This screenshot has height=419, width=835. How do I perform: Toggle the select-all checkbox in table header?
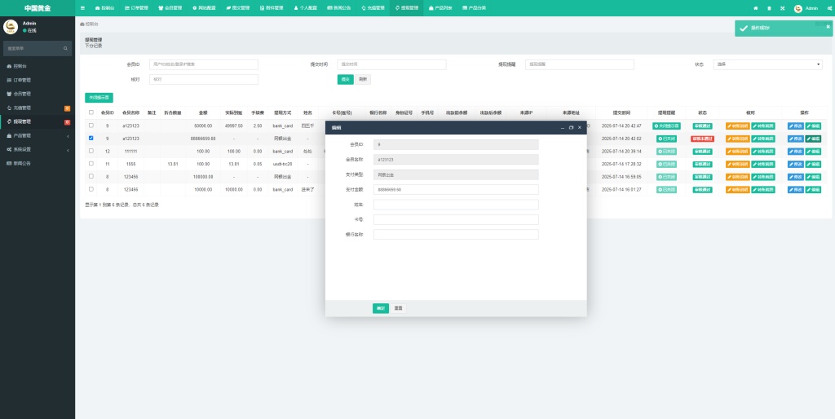click(x=91, y=112)
